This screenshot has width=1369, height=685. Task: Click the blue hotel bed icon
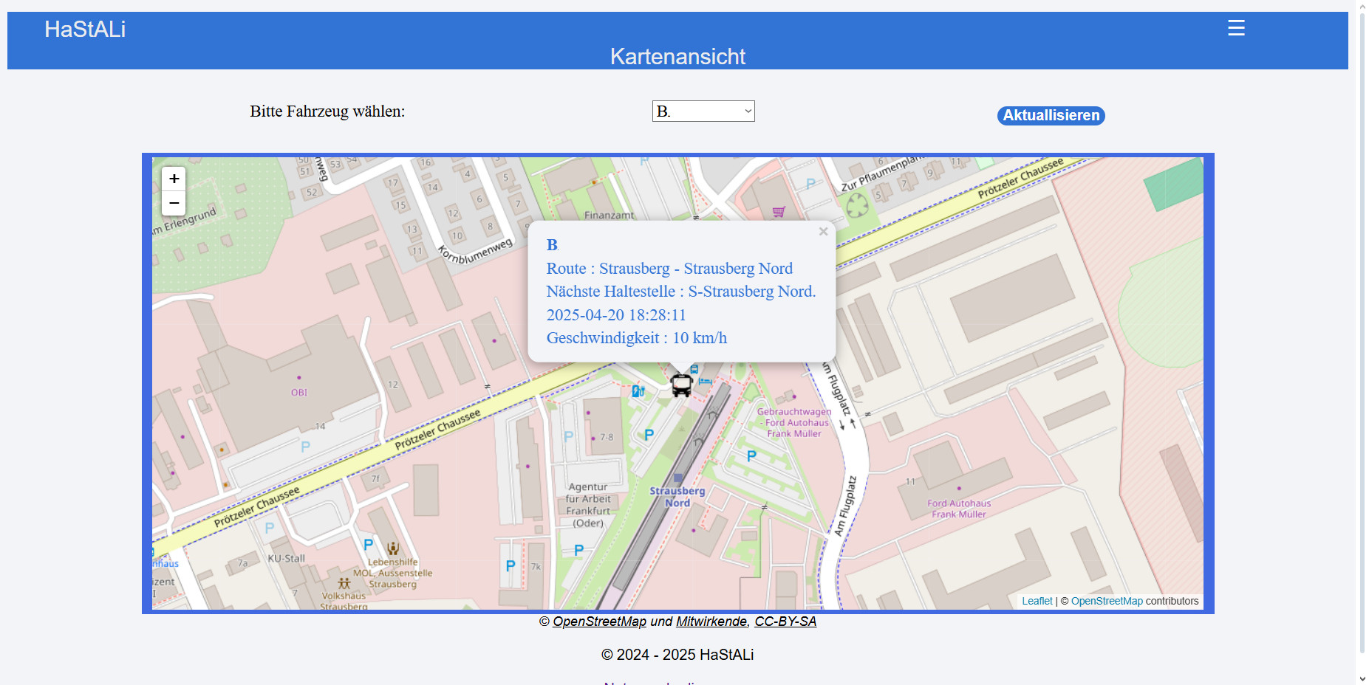[706, 382]
